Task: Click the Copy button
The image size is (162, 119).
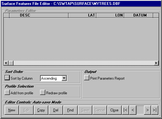Action: 41,110
